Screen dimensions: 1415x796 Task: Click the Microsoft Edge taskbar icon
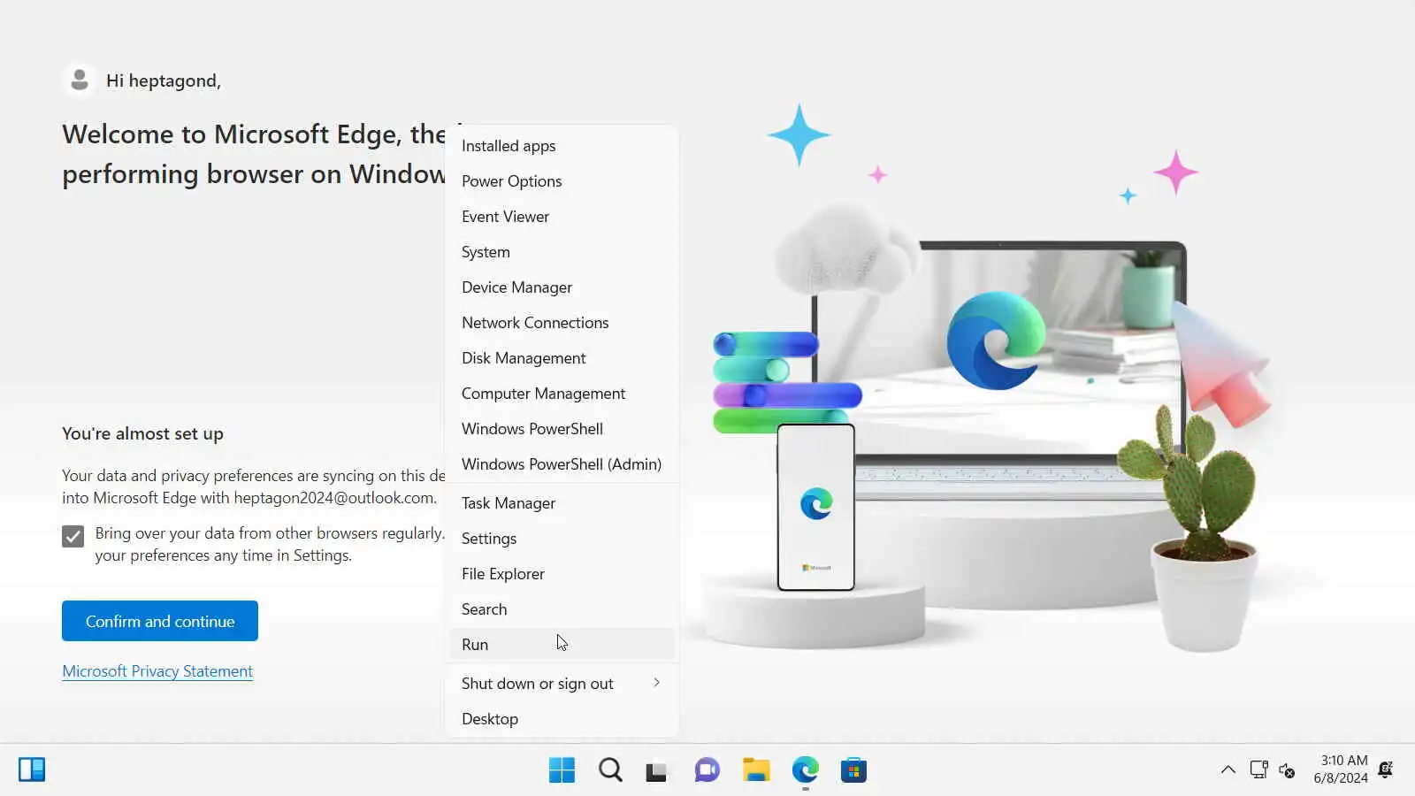tap(805, 769)
